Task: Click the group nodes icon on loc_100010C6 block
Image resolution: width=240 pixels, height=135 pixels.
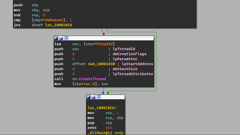Action: coord(99,97)
